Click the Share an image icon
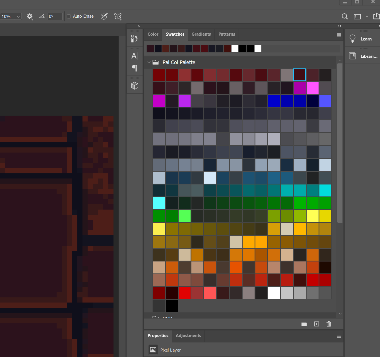380x357 pixels. (x=376, y=16)
